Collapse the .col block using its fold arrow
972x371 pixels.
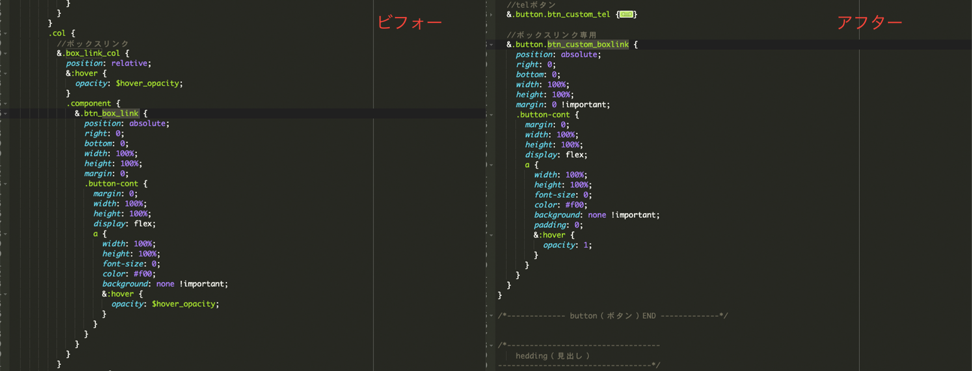tap(5, 34)
